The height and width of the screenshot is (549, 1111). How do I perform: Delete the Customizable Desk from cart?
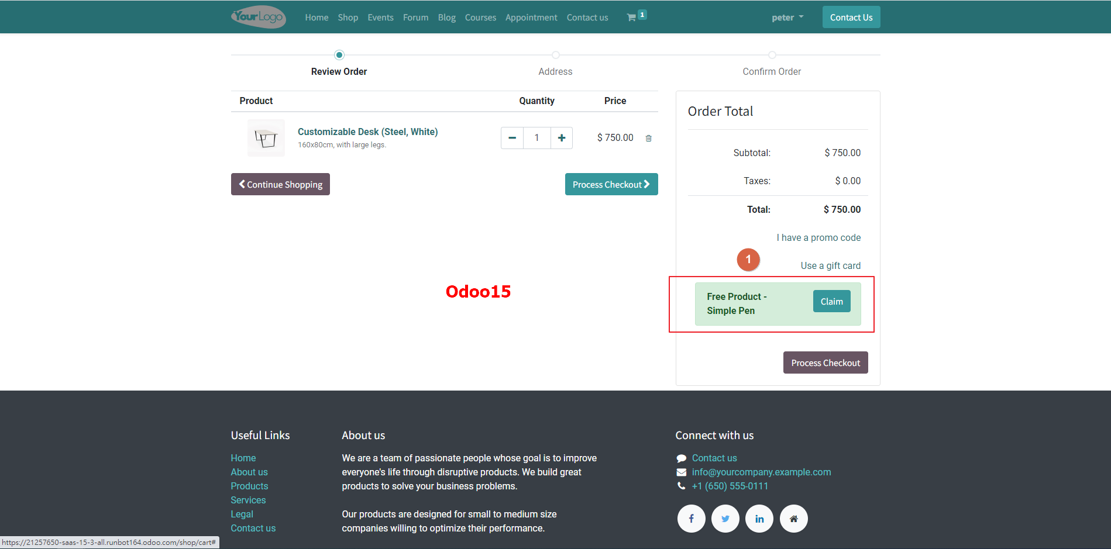648,138
